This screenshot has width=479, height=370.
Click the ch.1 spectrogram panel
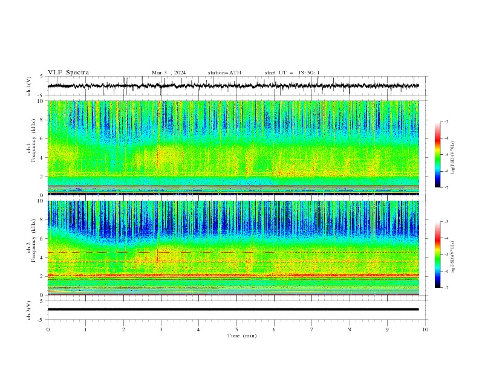(x=233, y=148)
